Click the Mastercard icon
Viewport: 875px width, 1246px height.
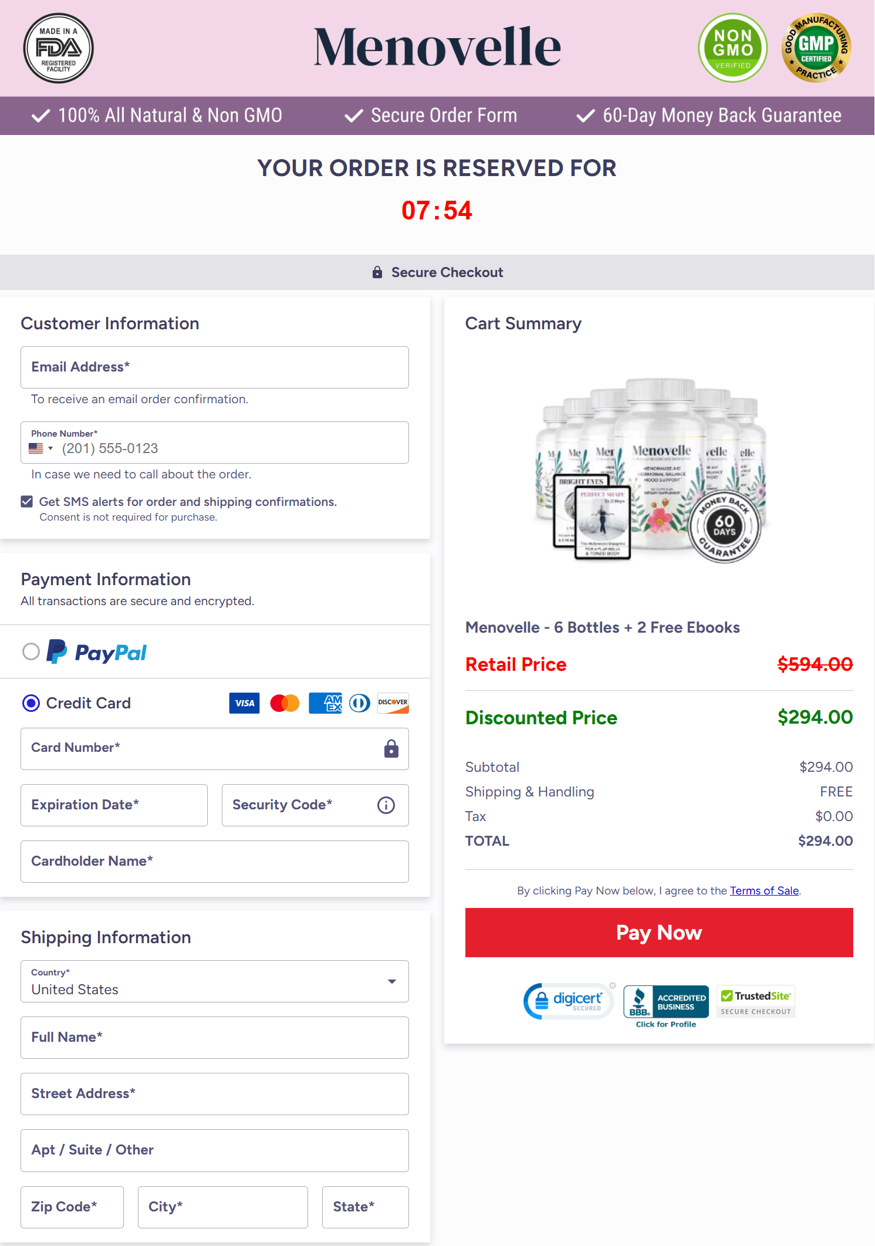[284, 703]
